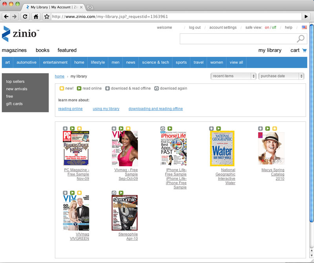Click the zinio logo
This screenshot has width=314, height=263.
tap(20, 34)
